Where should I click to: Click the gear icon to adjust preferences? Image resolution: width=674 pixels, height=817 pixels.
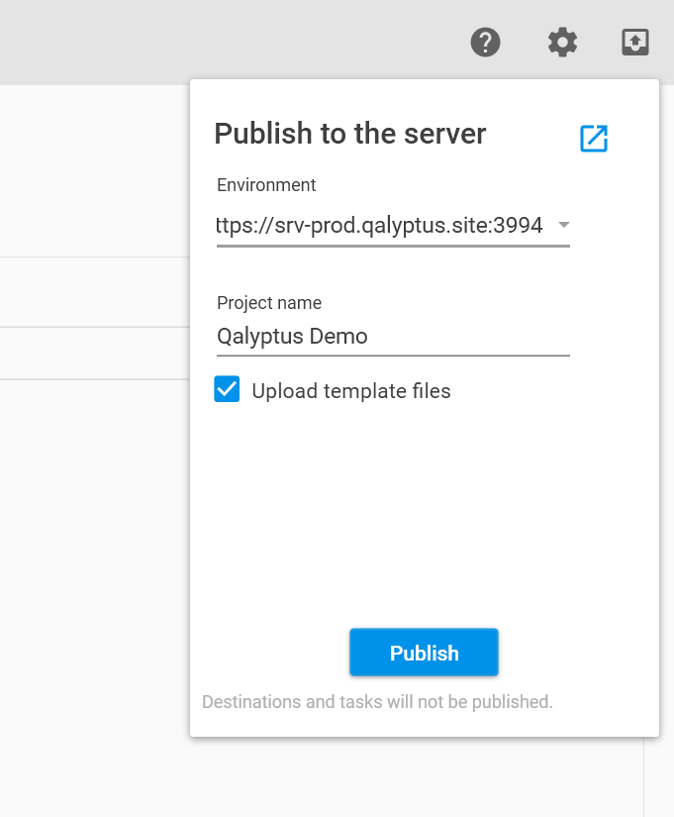tap(562, 43)
